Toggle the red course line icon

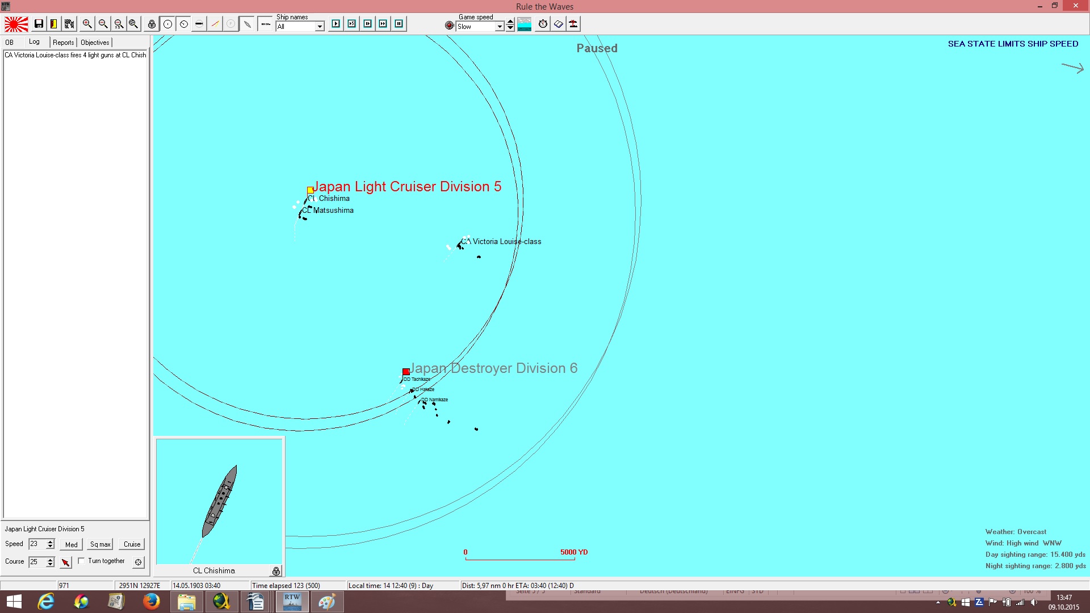(215, 24)
